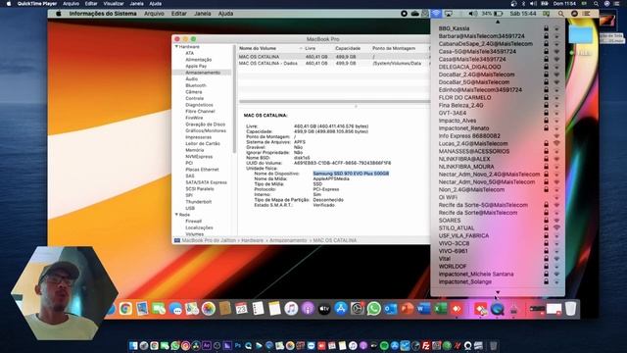
Task: Stop screen recording via circle icon
Action: (x=404, y=14)
